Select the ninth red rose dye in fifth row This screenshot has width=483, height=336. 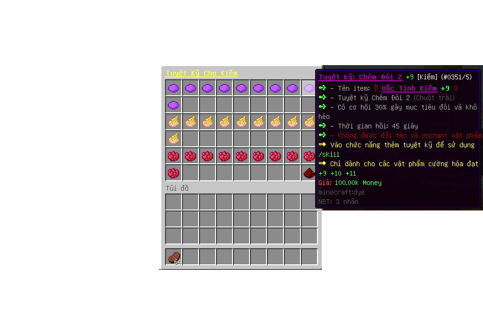pos(308,156)
